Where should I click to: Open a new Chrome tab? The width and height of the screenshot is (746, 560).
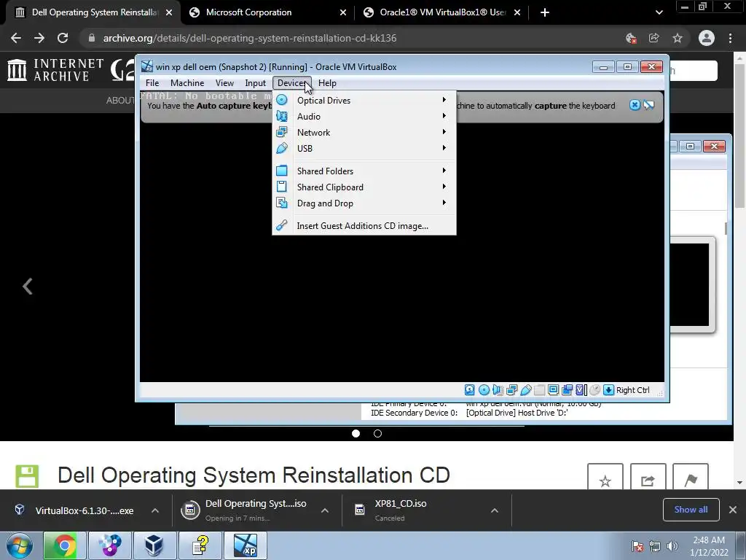545,12
